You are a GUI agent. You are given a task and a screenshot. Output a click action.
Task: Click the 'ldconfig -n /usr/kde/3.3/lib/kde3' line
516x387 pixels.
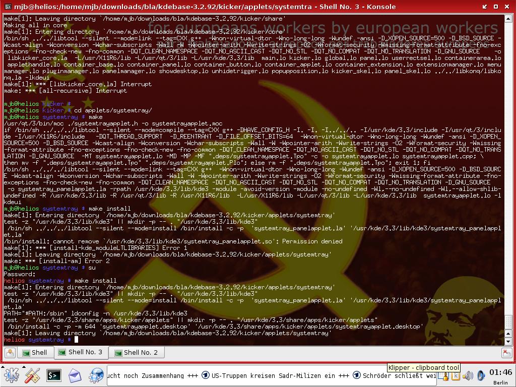pyautogui.click(x=95, y=313)
